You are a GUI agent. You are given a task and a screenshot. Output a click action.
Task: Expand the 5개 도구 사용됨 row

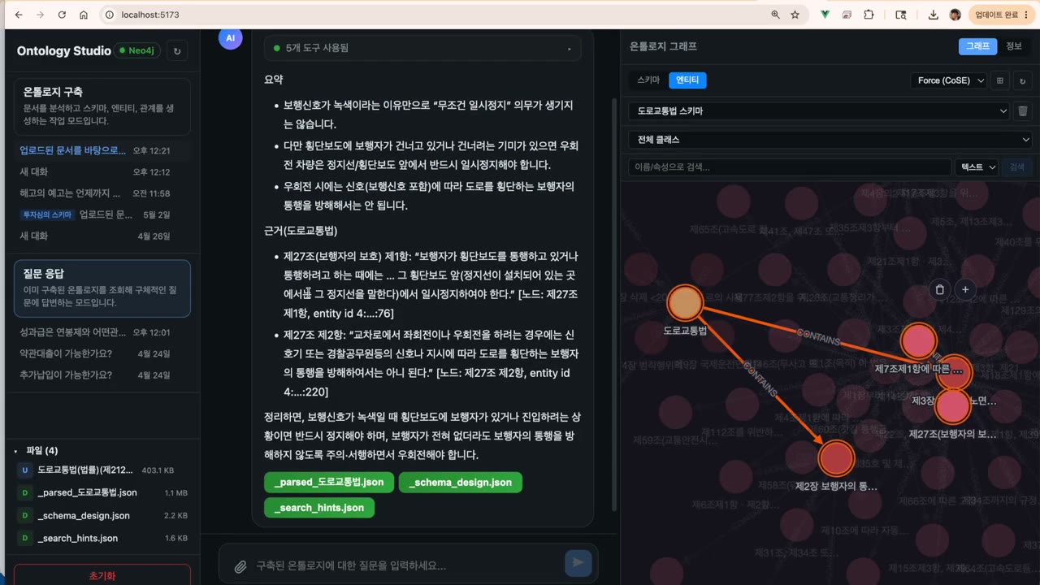coord(422,48)
